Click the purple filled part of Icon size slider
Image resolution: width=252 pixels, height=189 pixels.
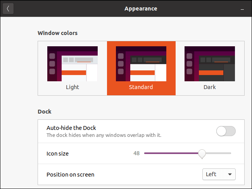tap(171, 153)
